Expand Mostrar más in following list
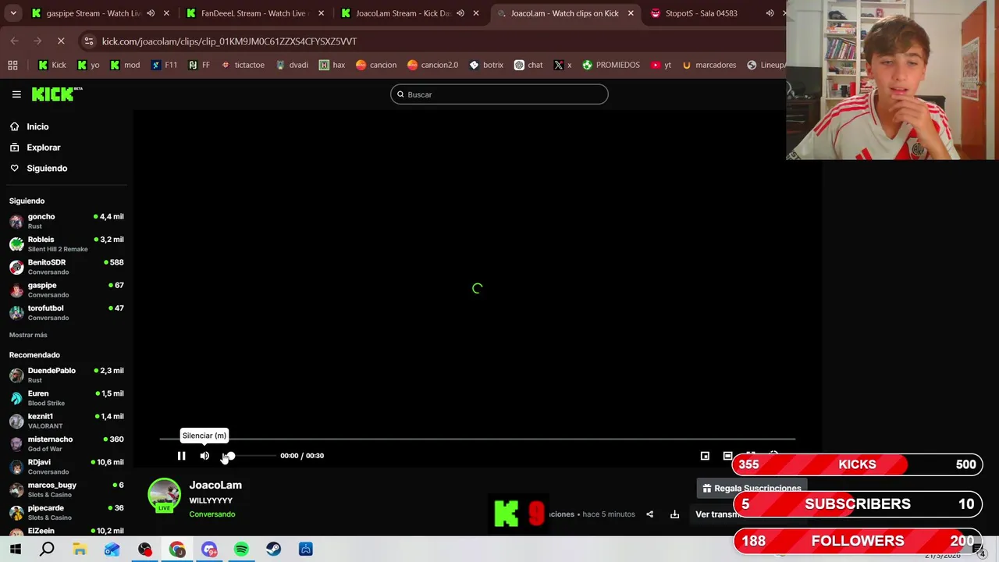Screen dimensions: 999x562 click(x=28, y=335)
